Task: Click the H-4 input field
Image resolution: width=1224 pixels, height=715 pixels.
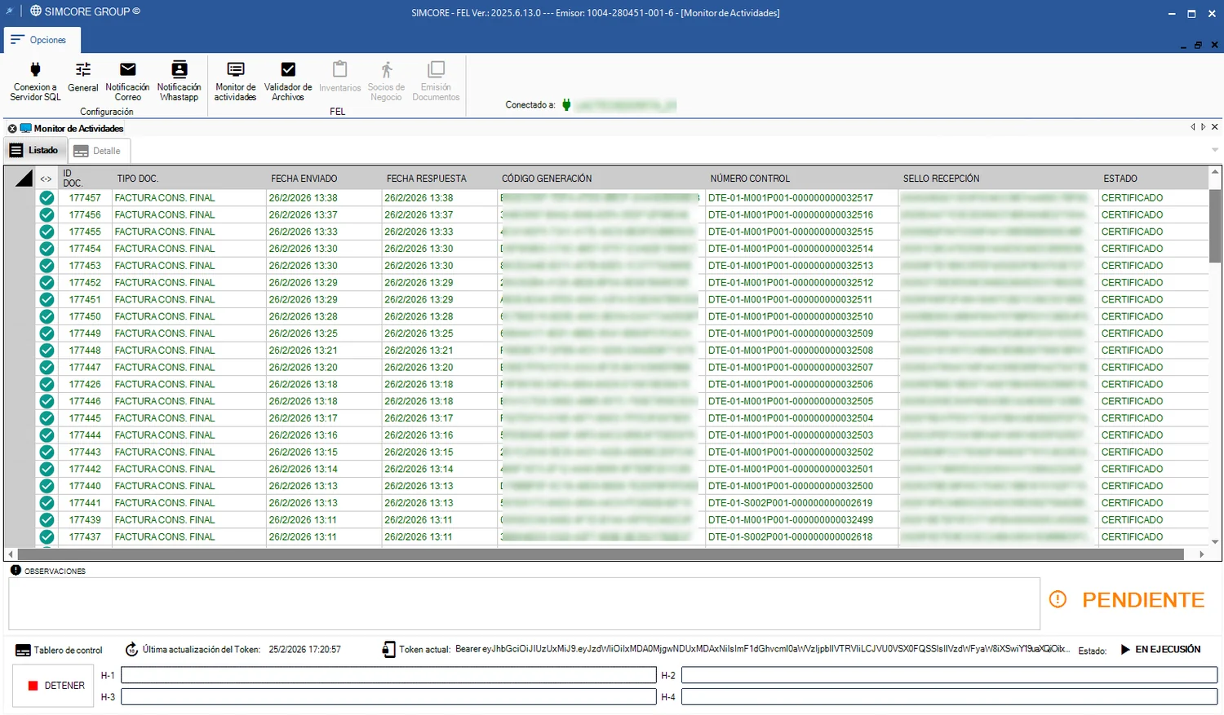Action: pyautogui.click(x=949, y=696)
